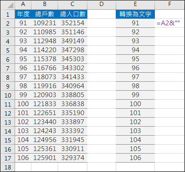Select cell with value 341433
This screenshot has width=185, height=172.
(73, 77)
